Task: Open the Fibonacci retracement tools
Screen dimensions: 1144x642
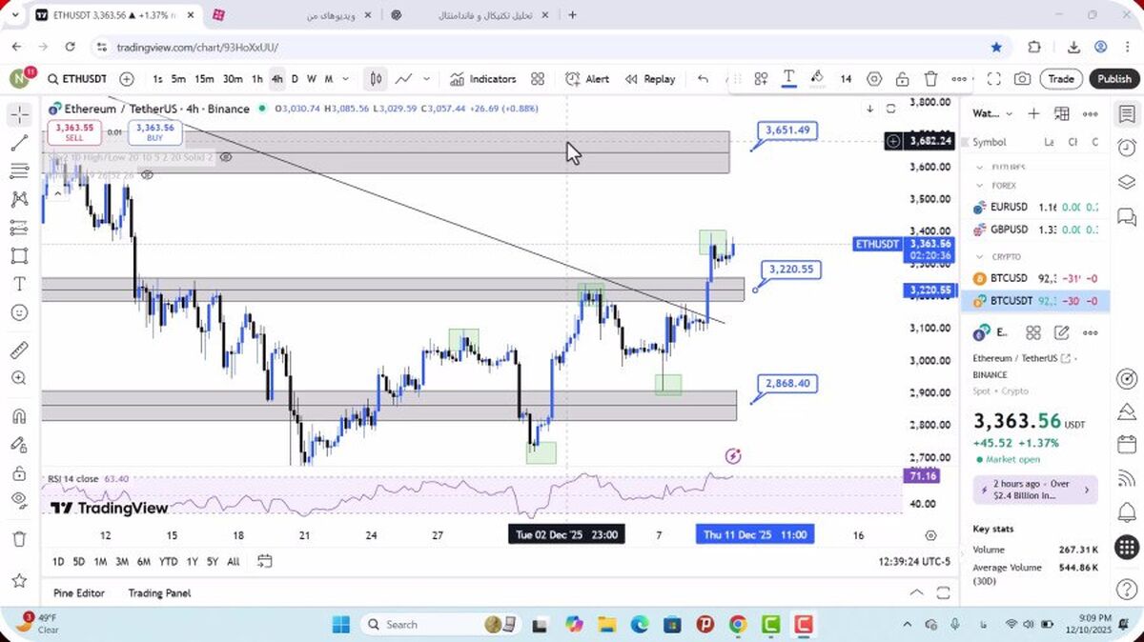Action: [x=19, y=171]
